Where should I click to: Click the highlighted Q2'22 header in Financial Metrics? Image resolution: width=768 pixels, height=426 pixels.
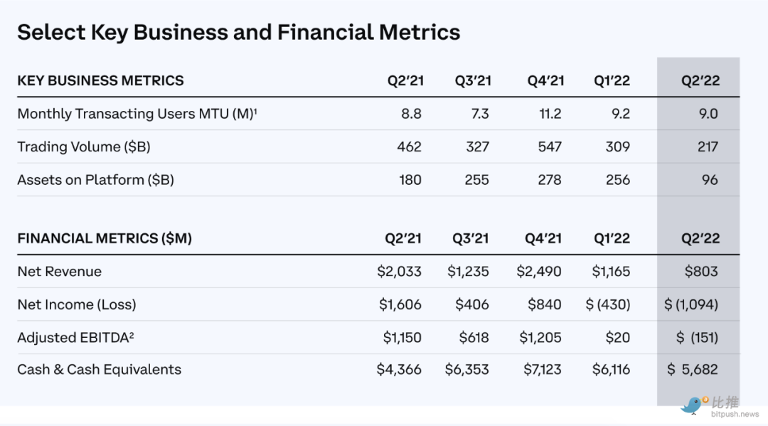click(700, 238)
